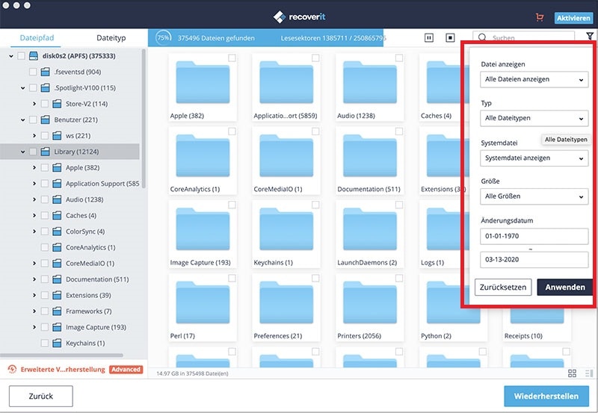Viewport: 598px width, 413px height.
Task: Click the end date field 03-13-2020
Action: [534, 260]
